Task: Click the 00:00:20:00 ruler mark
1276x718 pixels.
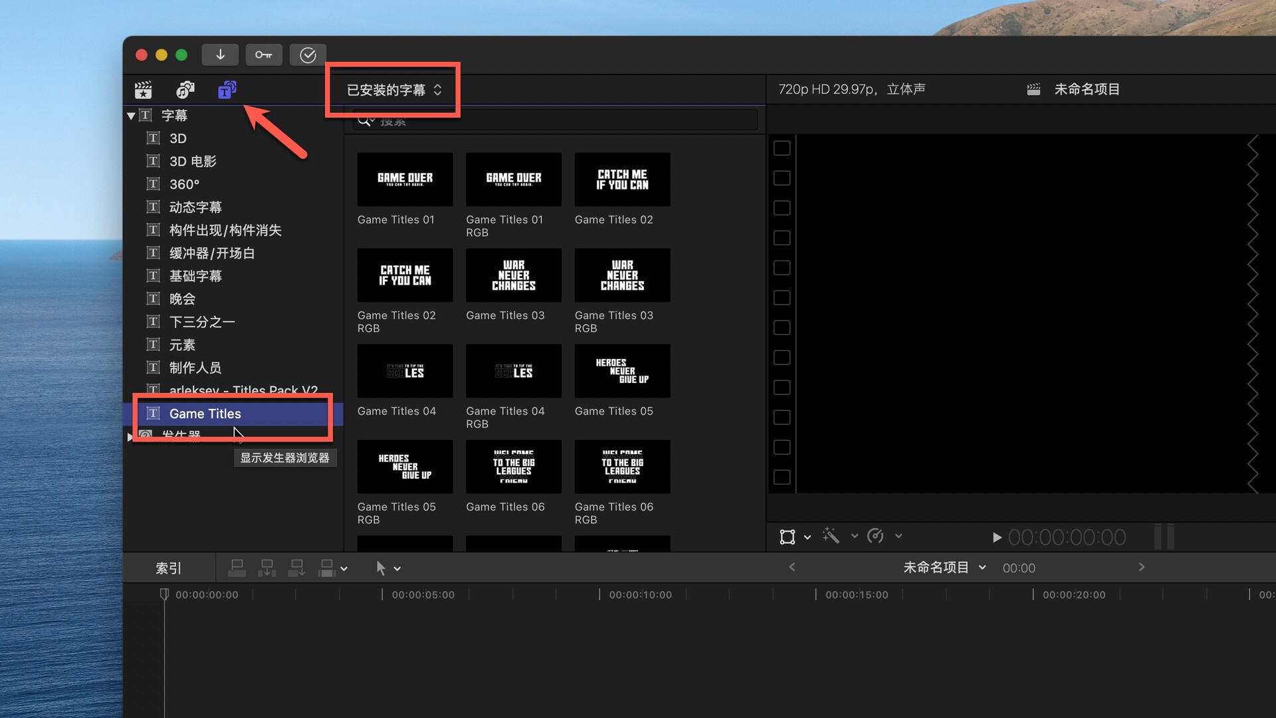Action: point(1074,595)
